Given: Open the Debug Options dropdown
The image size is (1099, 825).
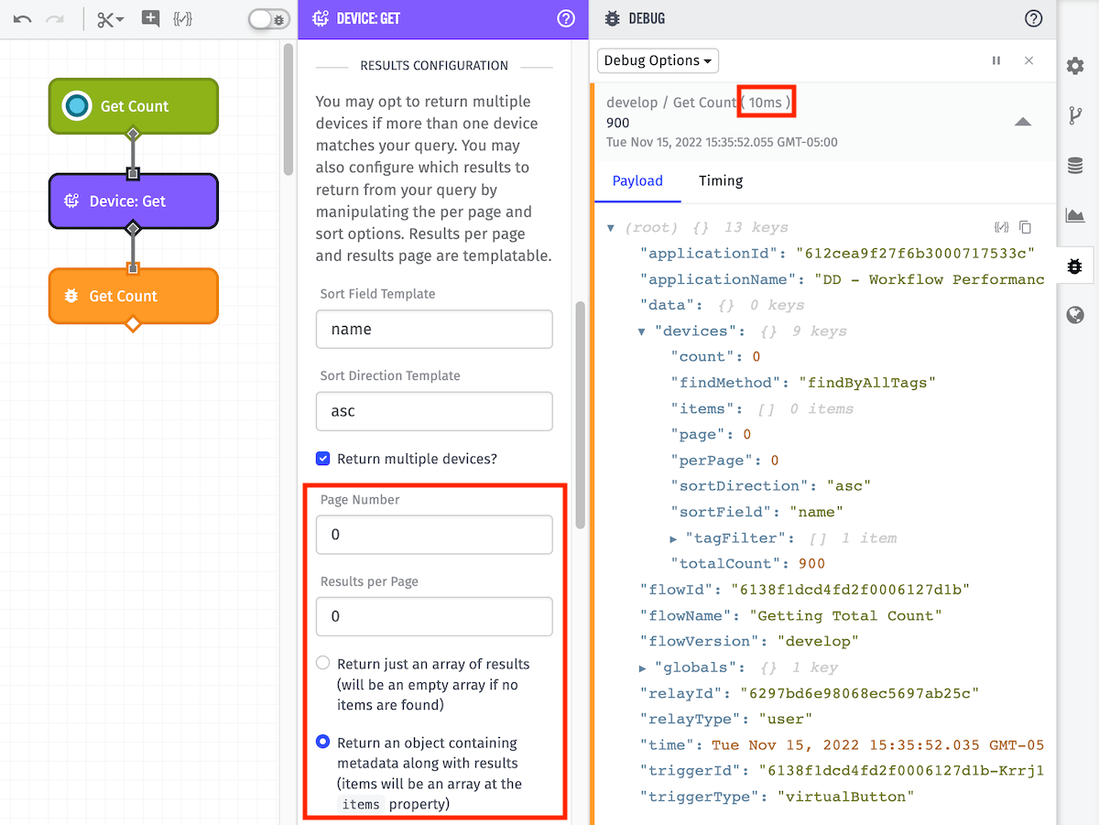Looking at the screenshot, I should 658,60.
